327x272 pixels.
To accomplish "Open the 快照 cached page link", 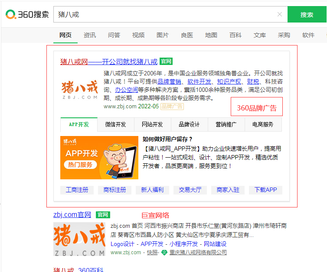I will [152, 253].
